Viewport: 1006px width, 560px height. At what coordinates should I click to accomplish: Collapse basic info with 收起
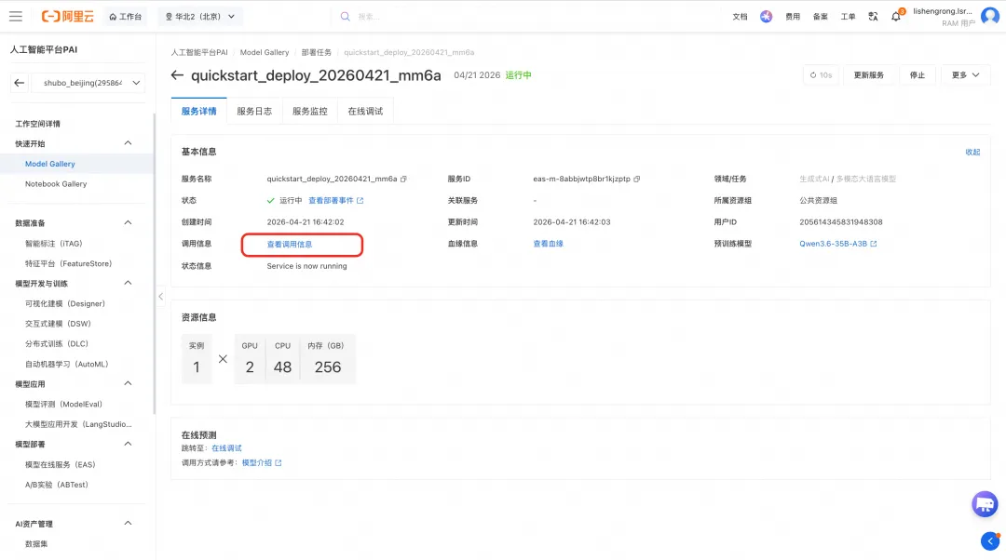972,152
